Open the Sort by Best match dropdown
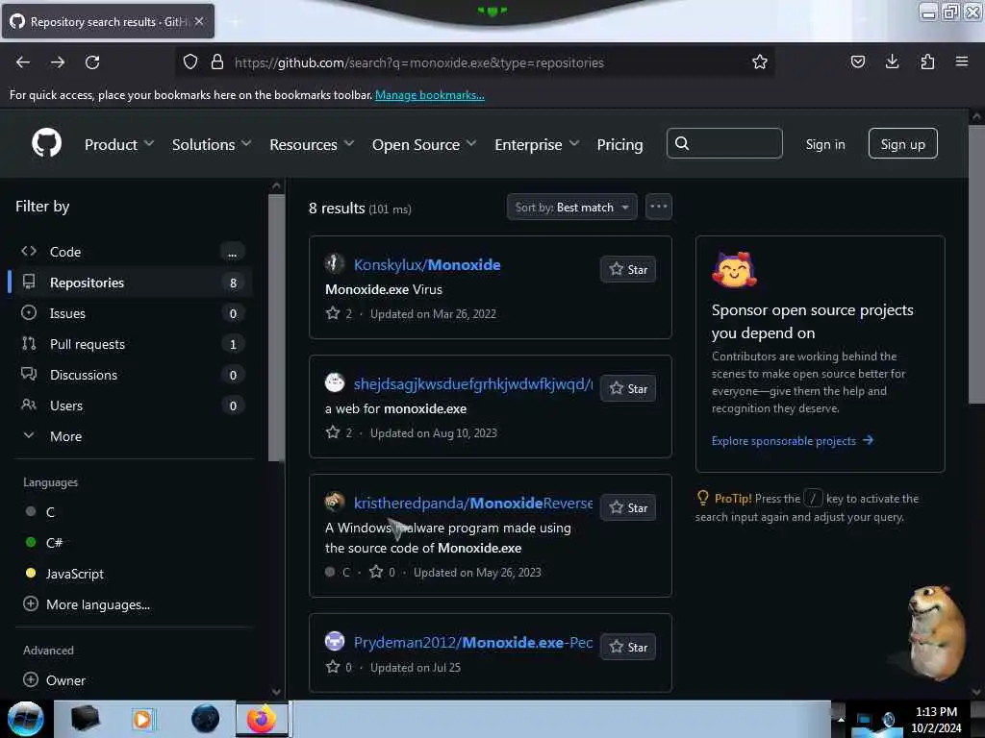The width and height of the screenshot is (985, 738). pyautogui.click(x=571, y=208)
